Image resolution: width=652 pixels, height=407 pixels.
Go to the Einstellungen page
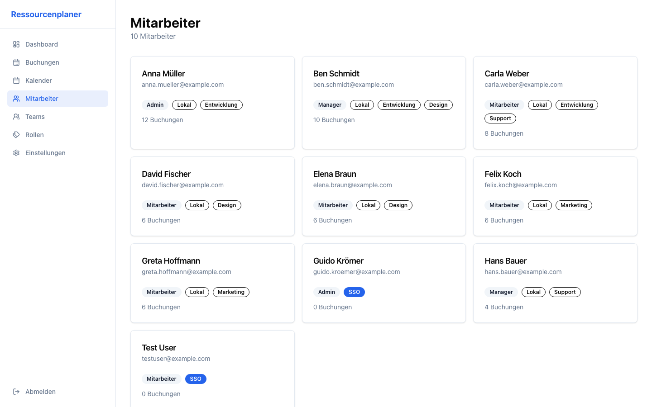point(45,153)
